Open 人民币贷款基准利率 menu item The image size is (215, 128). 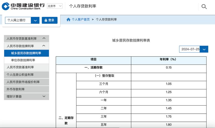click(x=27, y=67)
